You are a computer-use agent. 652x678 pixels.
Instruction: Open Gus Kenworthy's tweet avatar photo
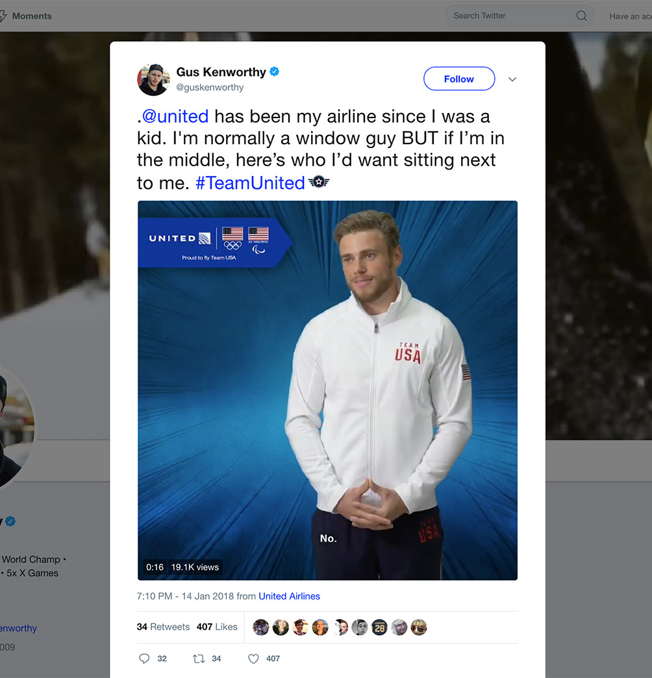coord(153,79)
